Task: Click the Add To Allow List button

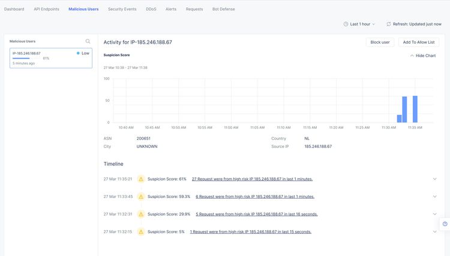Action: coord(420,42)
